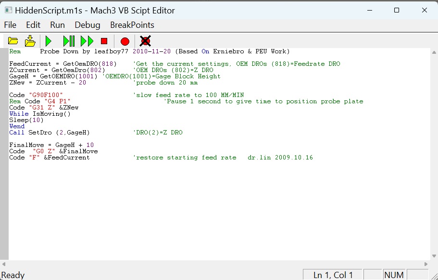The image size is (438, 280).
Task: Click horizontal scrollbar left arrow
Action: tap(4, 264)
